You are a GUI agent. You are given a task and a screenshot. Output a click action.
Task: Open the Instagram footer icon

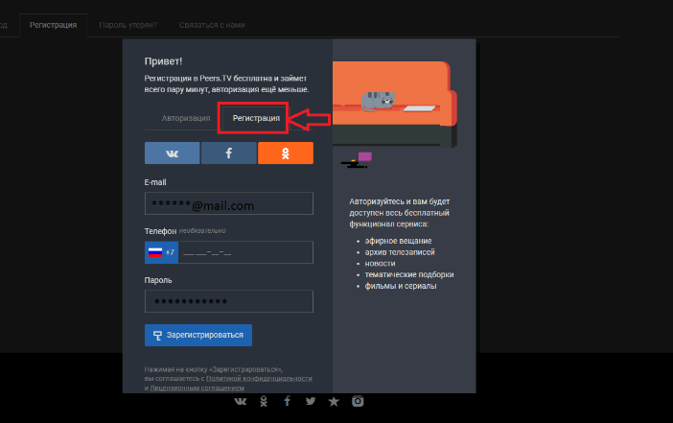358,401
